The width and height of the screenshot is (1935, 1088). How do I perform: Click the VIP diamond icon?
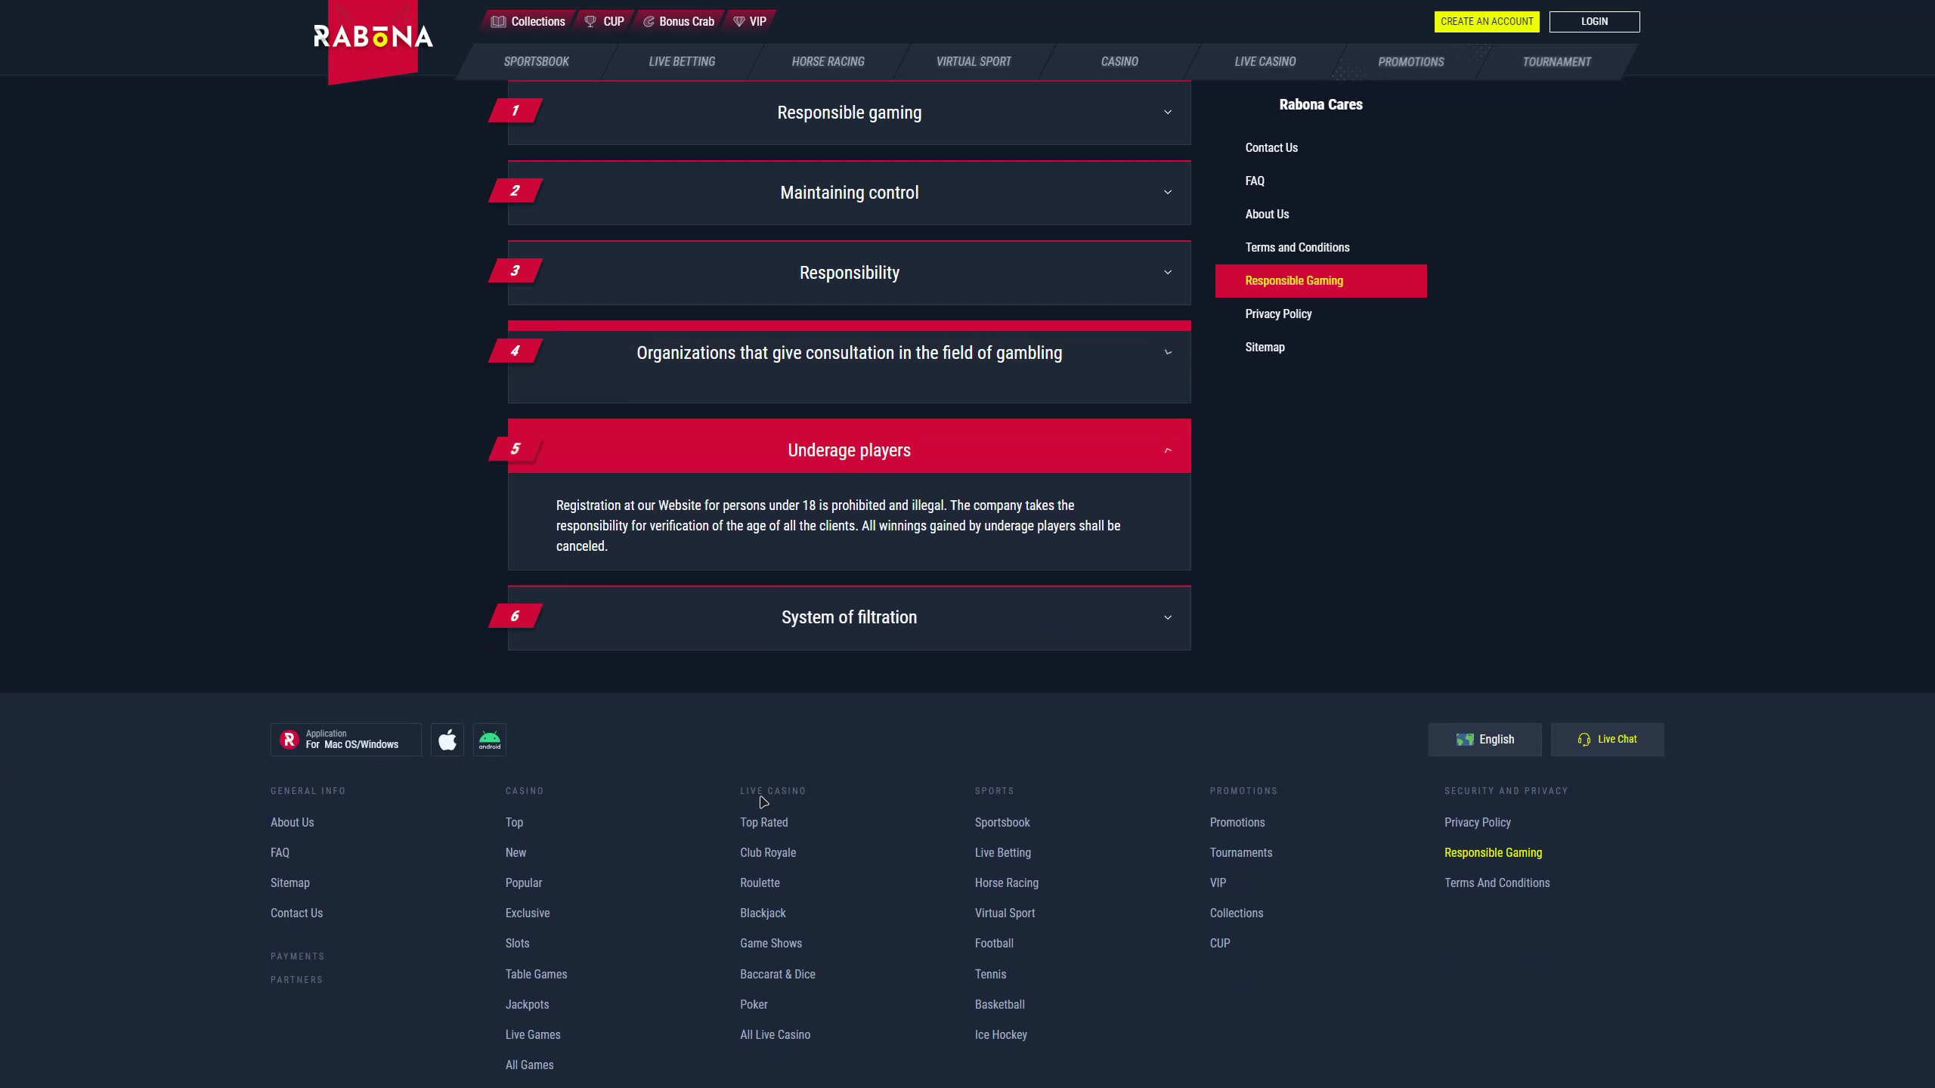point(739,21)
